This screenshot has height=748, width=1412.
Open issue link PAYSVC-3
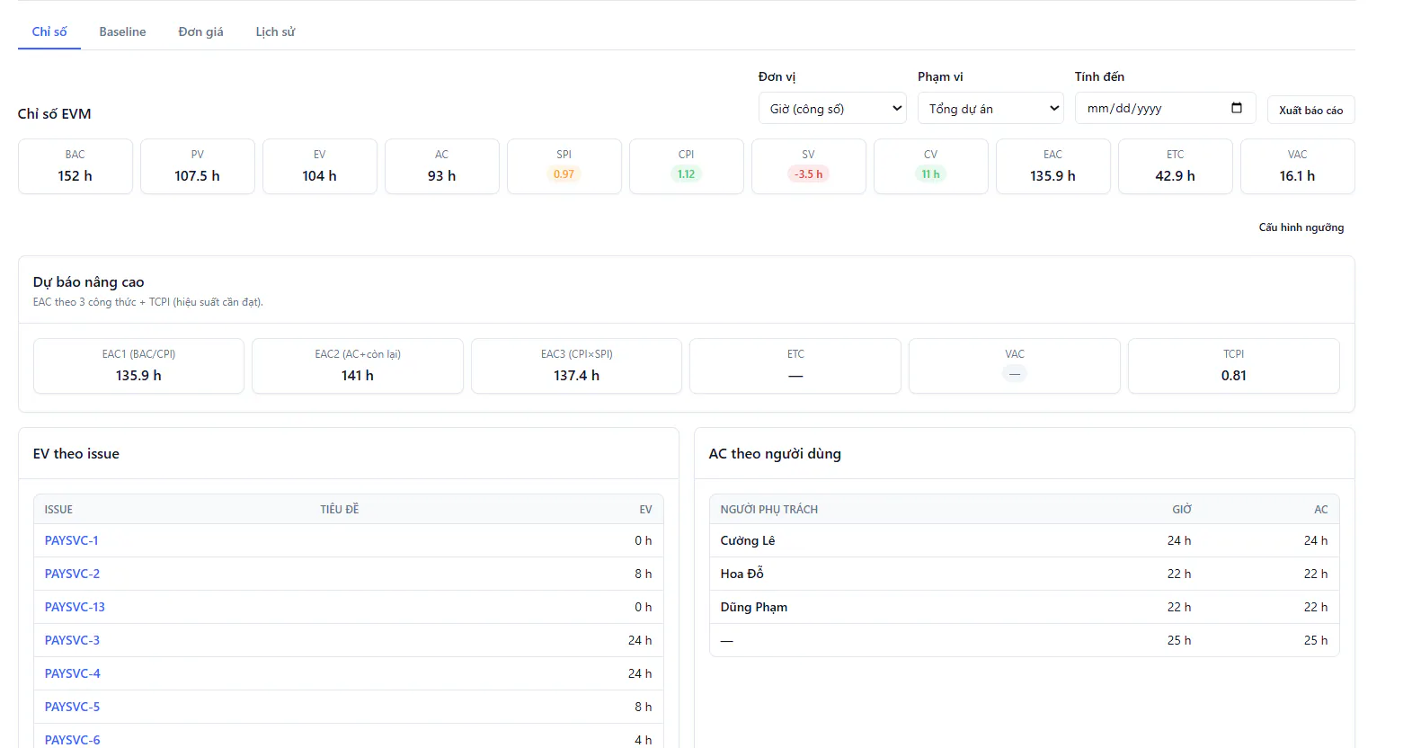pos(72,640)
